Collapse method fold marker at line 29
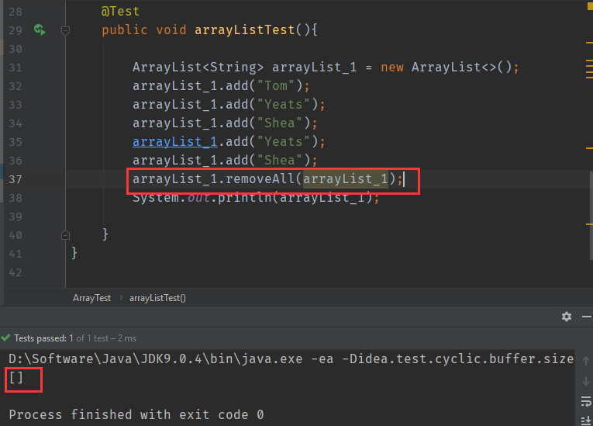This screenshot has width=593, height=426. pyautogui.click(x=65, y=30)
